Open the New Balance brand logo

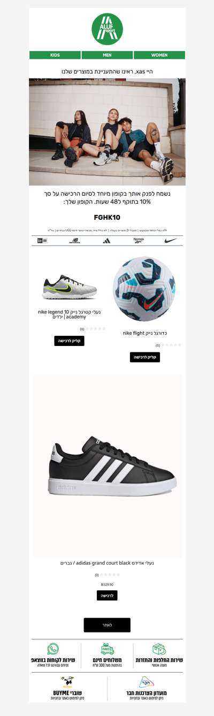74,241
